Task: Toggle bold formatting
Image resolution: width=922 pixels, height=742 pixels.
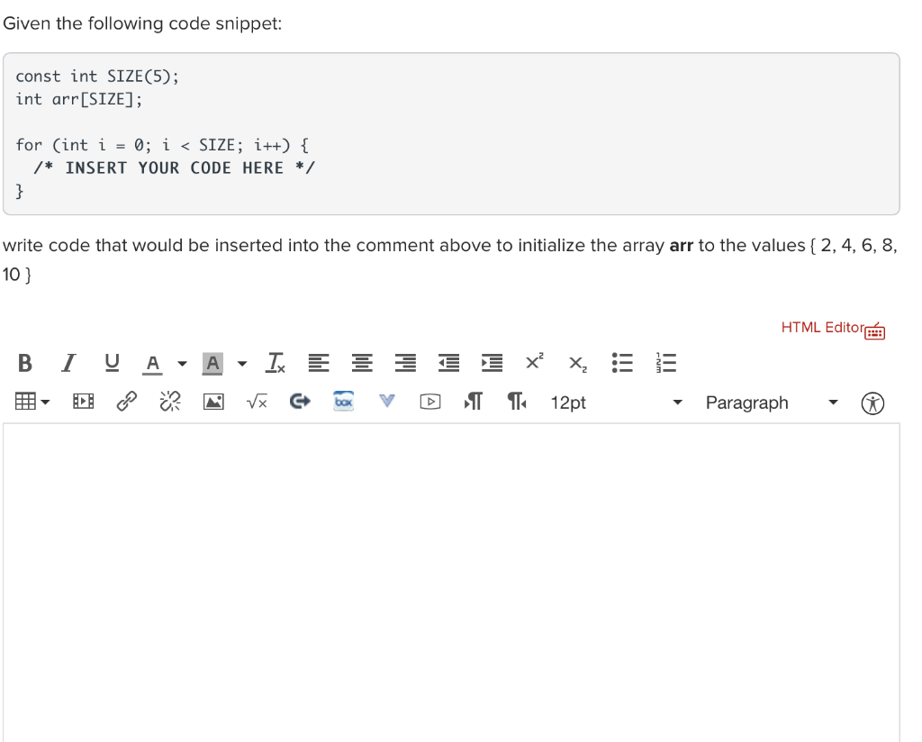Action: pyautogui.click(x=24, y=363)
